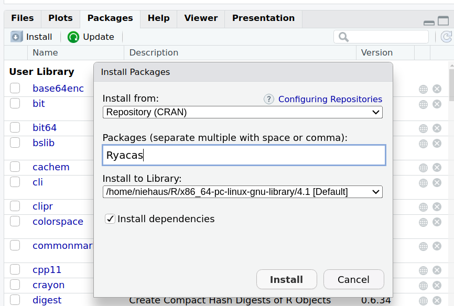Open the Repository (CRAN) dropdown

(x=243, y=112)
